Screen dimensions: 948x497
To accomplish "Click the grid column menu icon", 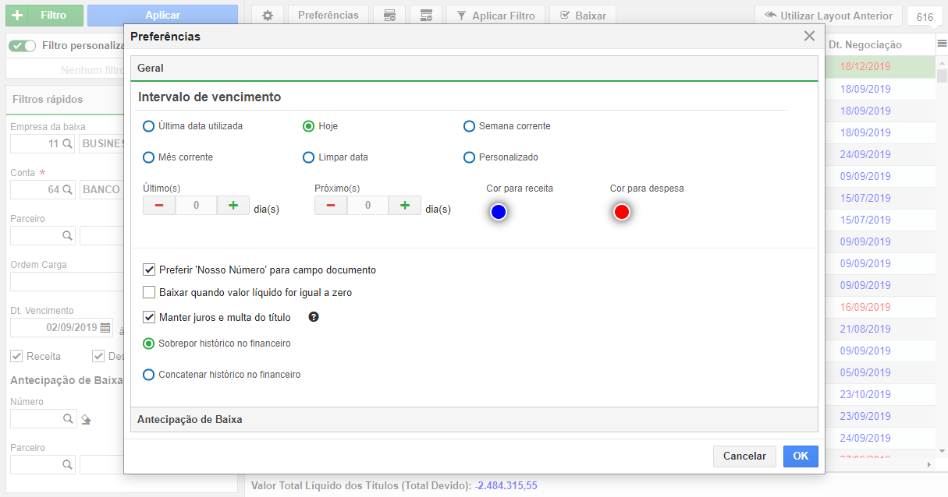I will 942,44.
